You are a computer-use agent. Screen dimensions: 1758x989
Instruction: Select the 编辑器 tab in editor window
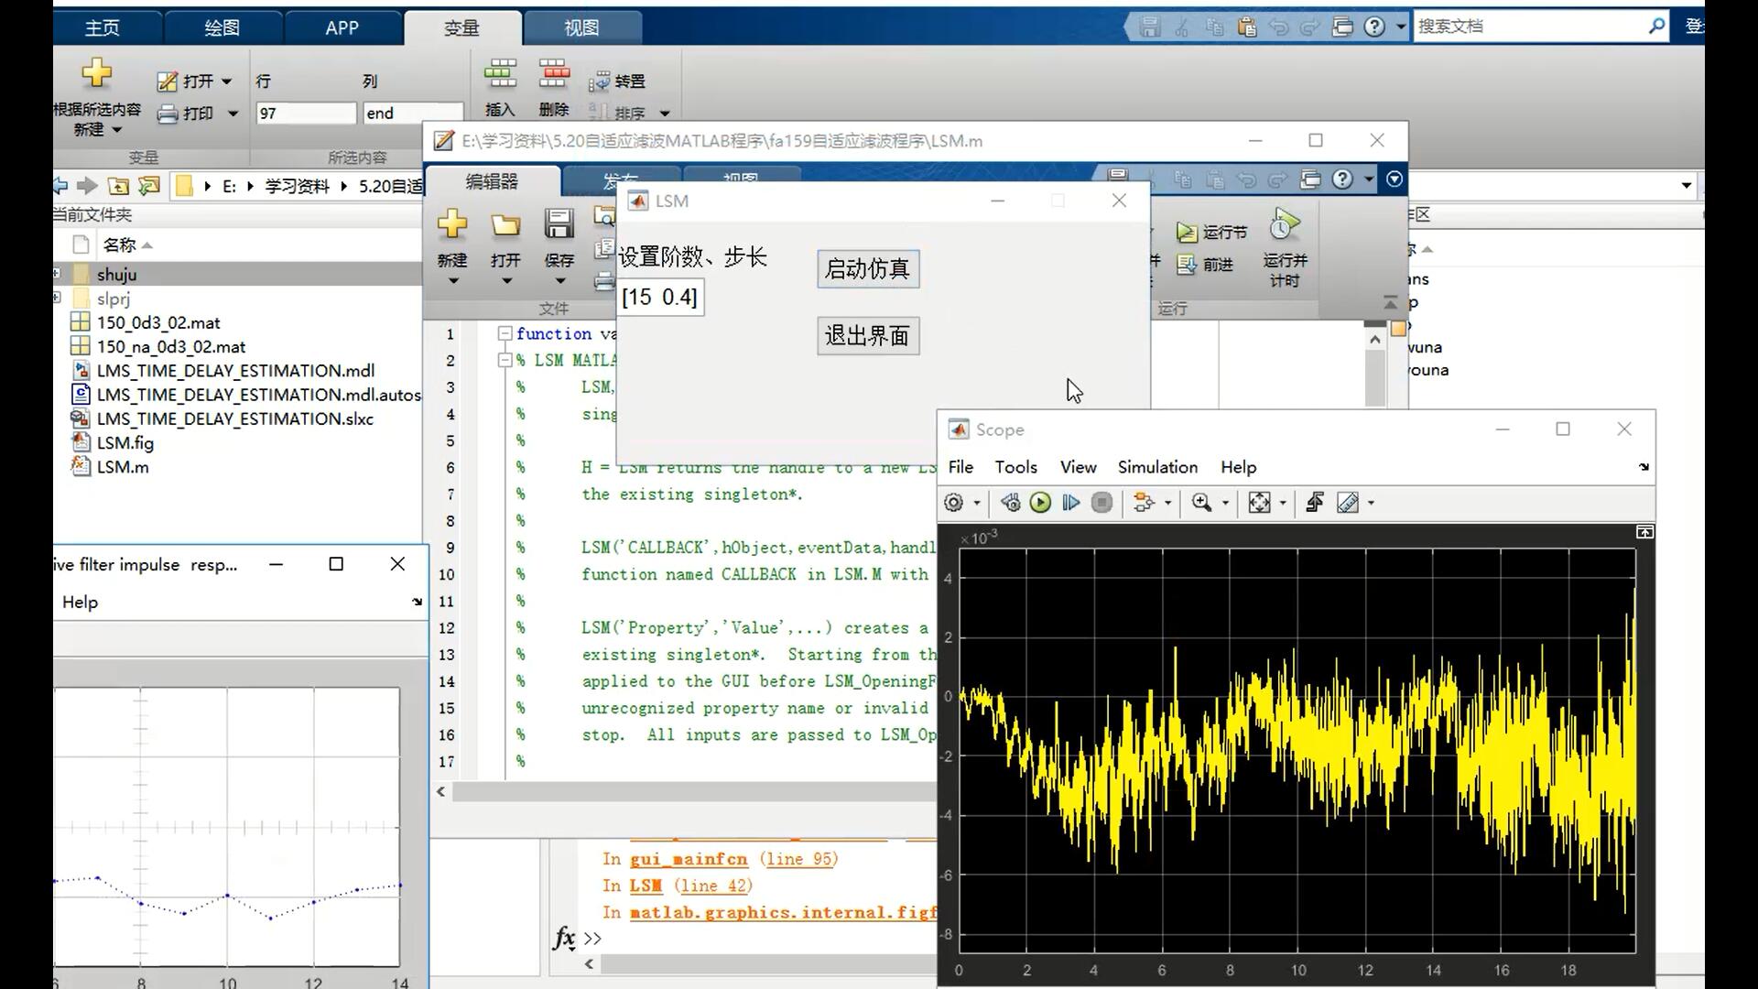(492, 181)
